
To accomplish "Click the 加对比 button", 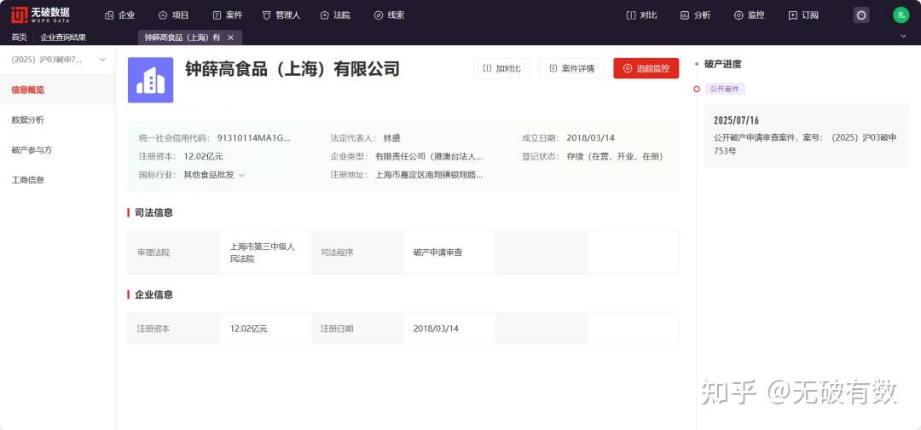I will click(x=501, y=69).
